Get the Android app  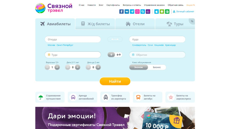(162, 12)
